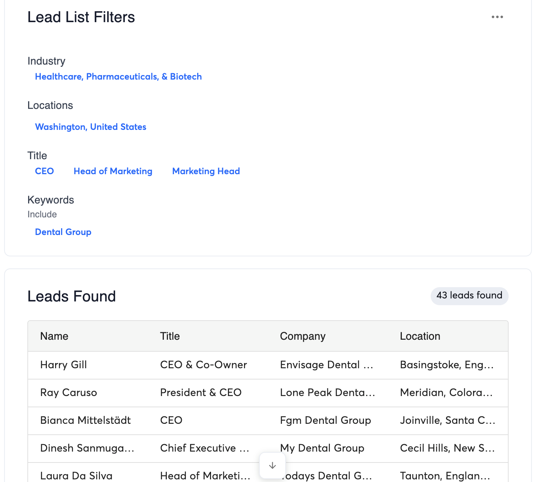The height and width of the screenshot is (482, 536).
Task: Open the Lead List Filters overflow menu
Action: (497, 17)
